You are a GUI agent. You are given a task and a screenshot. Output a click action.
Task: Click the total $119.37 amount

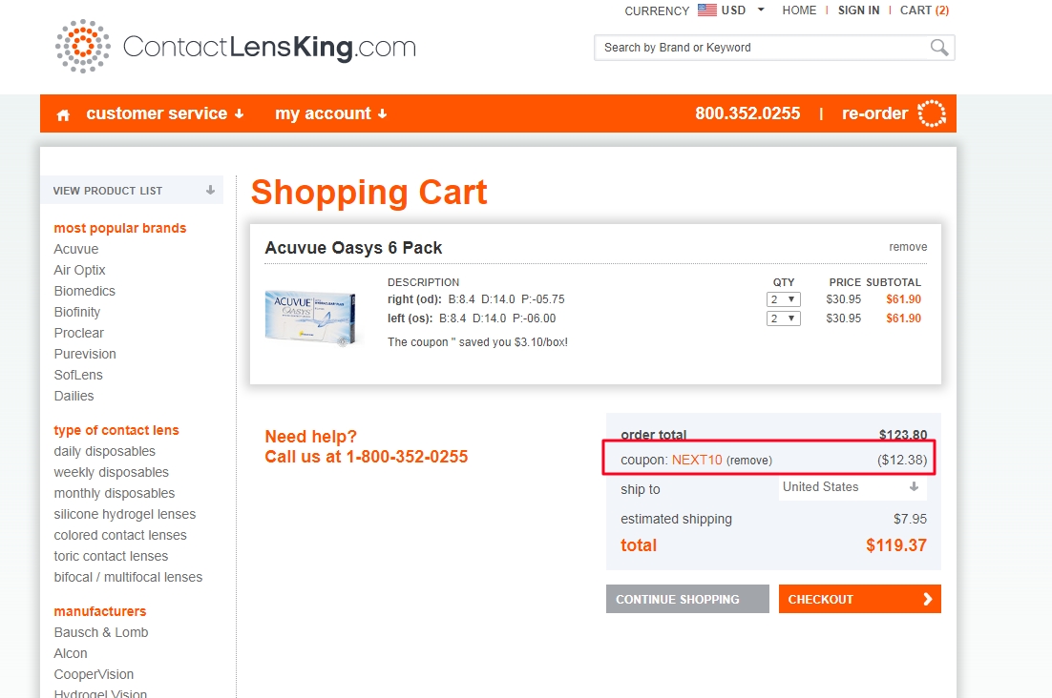point(895,545)
